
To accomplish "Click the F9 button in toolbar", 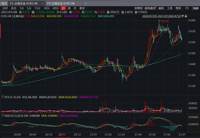I will 187,8.
